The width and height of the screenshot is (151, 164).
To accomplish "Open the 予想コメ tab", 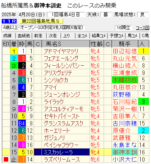I will (116, 36).
